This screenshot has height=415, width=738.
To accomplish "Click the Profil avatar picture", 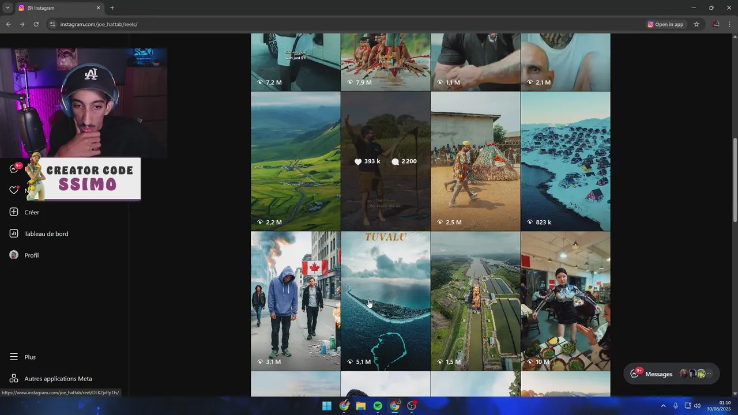I will pyautogui.click(x=14, y=255).
